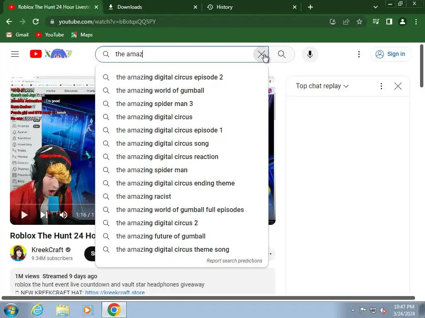The image size is (425, 318).
Task: Open kreekcraft.store link in description
Action: pyautogui.click(x=115, y=292)
